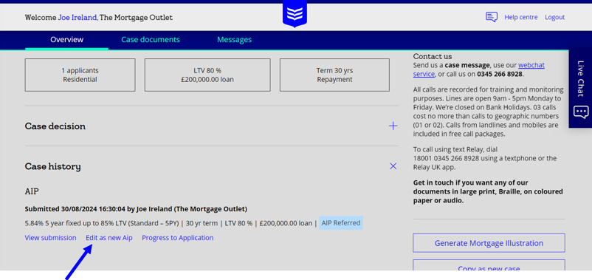Open the Live Chat speech bubble icon

click(581, 112)
